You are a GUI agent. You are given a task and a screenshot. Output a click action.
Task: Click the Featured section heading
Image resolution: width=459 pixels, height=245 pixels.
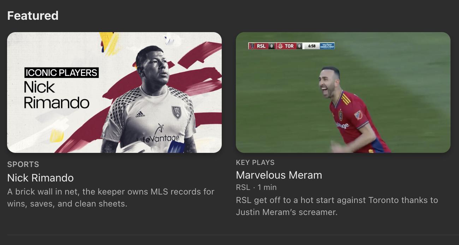click(33, 15)
